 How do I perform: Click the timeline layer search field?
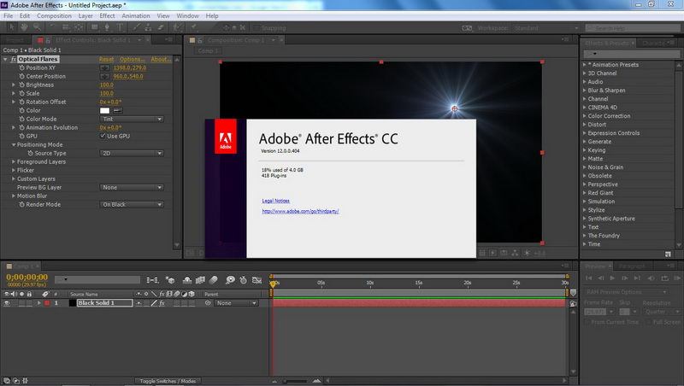click(x=97, y=280)
